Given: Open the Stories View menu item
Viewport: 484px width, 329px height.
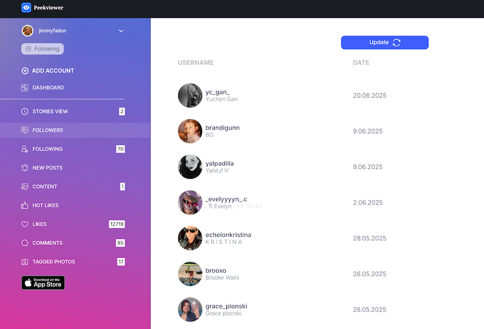Looking at the screenshot, I should (x=75, y=111).
